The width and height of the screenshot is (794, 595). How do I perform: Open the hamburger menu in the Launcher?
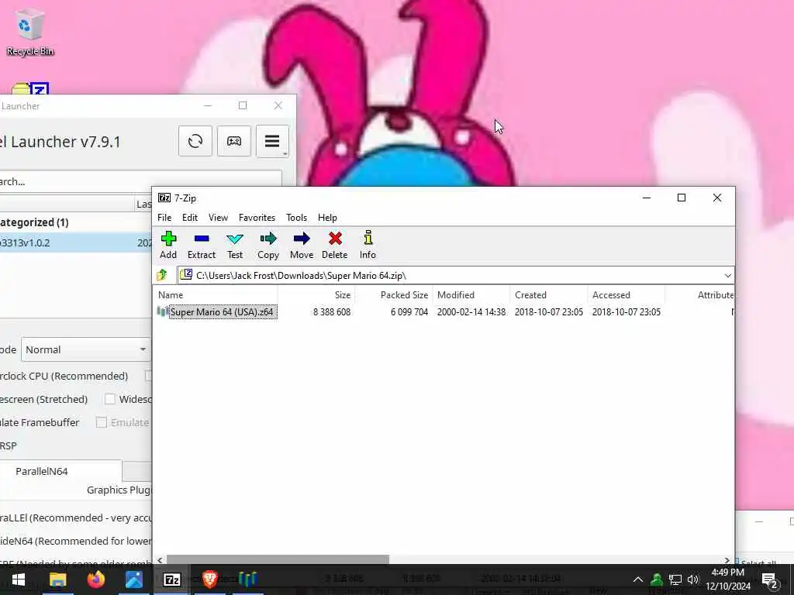point(272,141)
